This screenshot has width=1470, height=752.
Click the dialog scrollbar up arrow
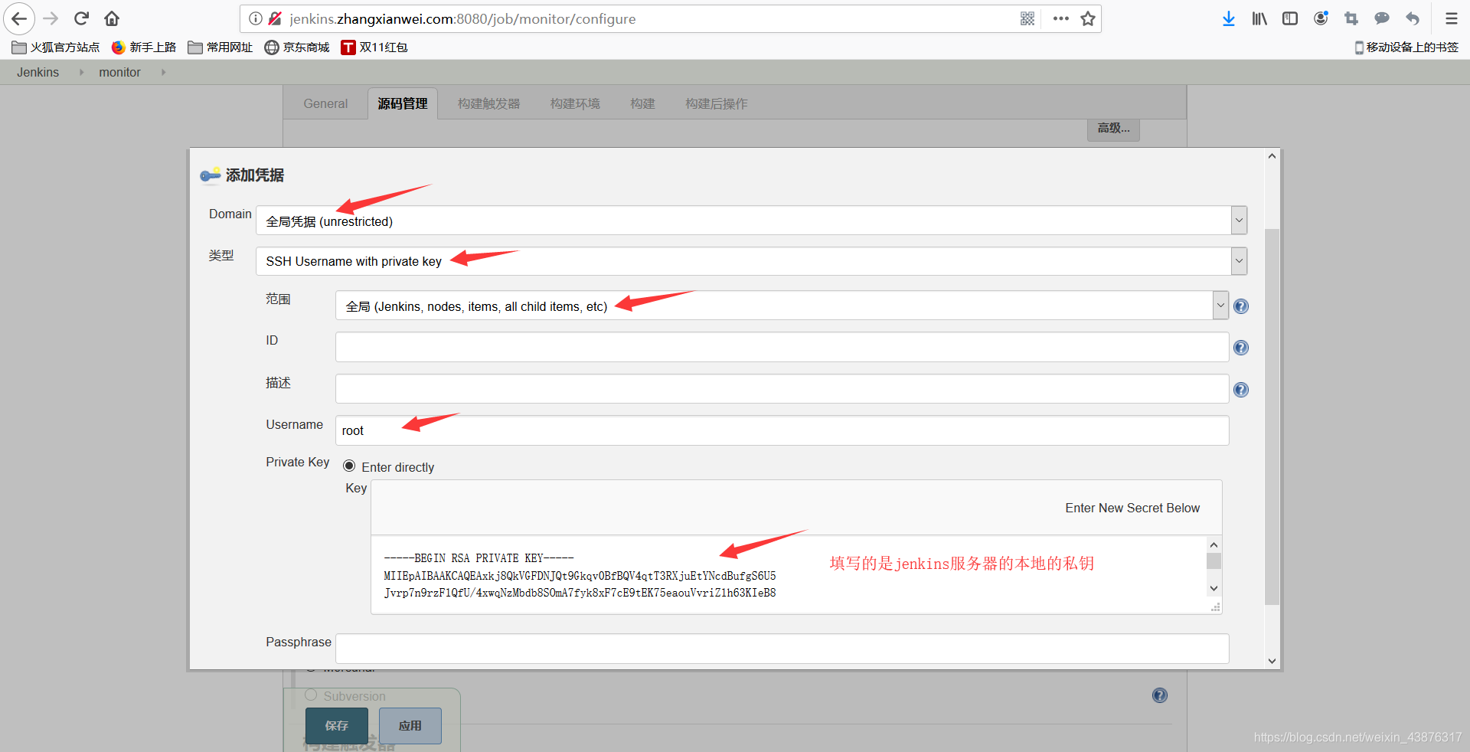pyautogui.click(x=1272, y=156)
